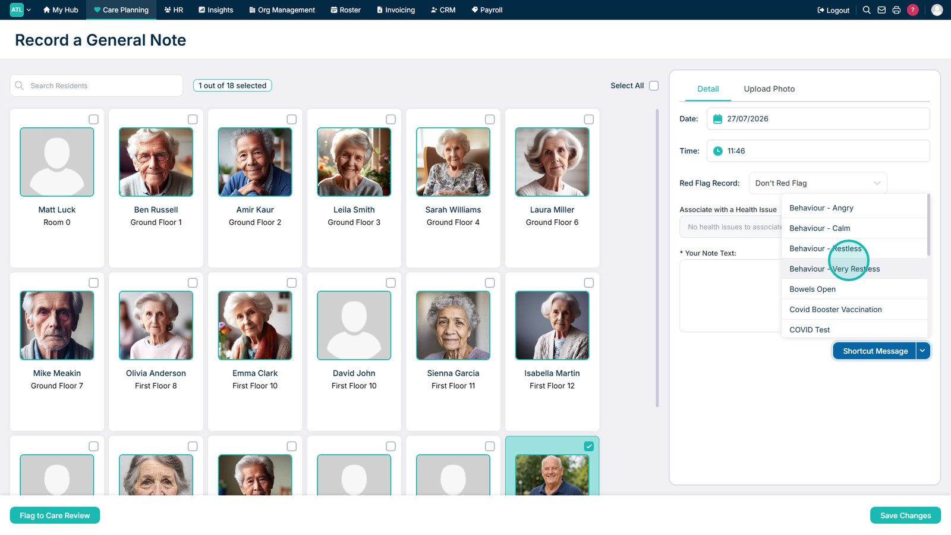The image size is (951, 535).
Task: Click the Shortcut Message button
Action: tap(874, 351)
